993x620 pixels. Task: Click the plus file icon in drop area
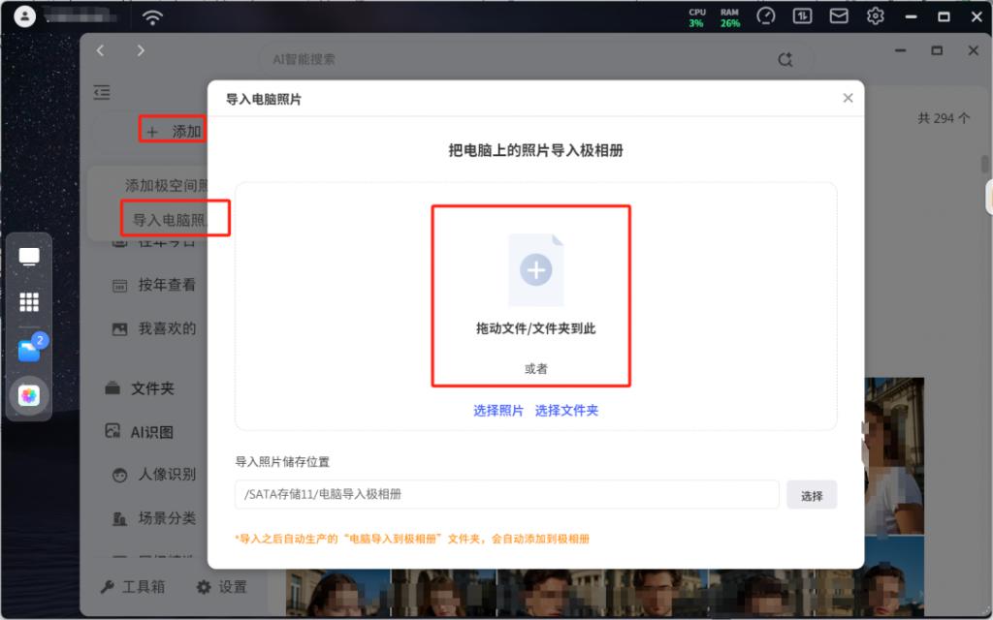[x=535, y=270]
